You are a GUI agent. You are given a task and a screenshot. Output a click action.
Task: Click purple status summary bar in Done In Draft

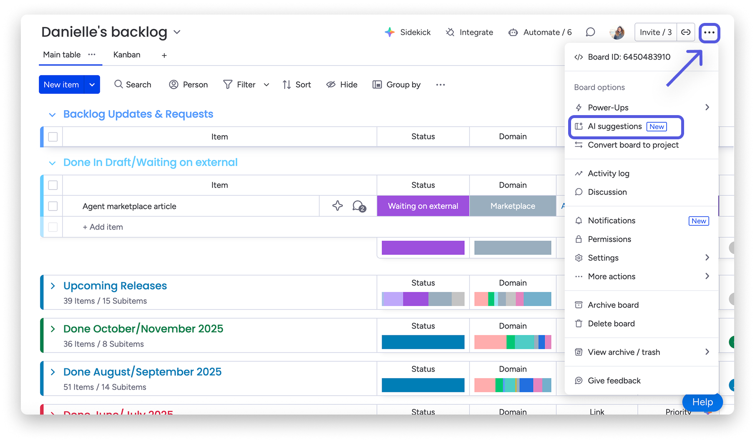click(x=423, y=248)
